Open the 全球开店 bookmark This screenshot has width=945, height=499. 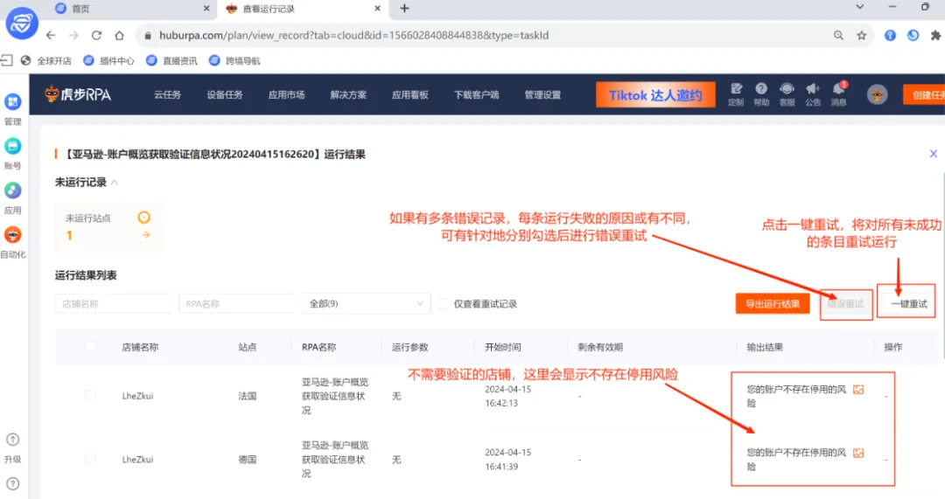[45, 61]
